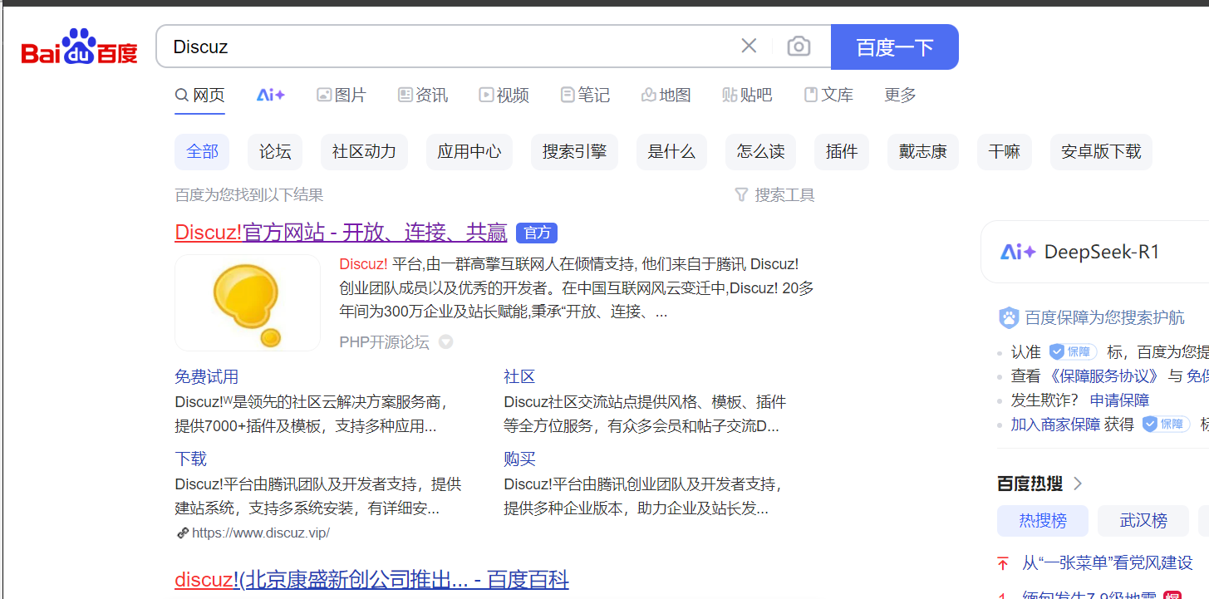The height and width of the screenshot is (599, 1209).
Task: Open Discuz!官方网站 result title link
Action: click(341, 233)
